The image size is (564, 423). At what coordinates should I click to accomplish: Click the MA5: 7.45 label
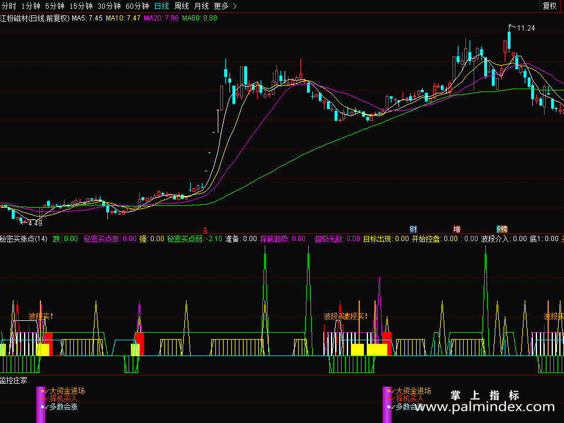click(87, 18)
